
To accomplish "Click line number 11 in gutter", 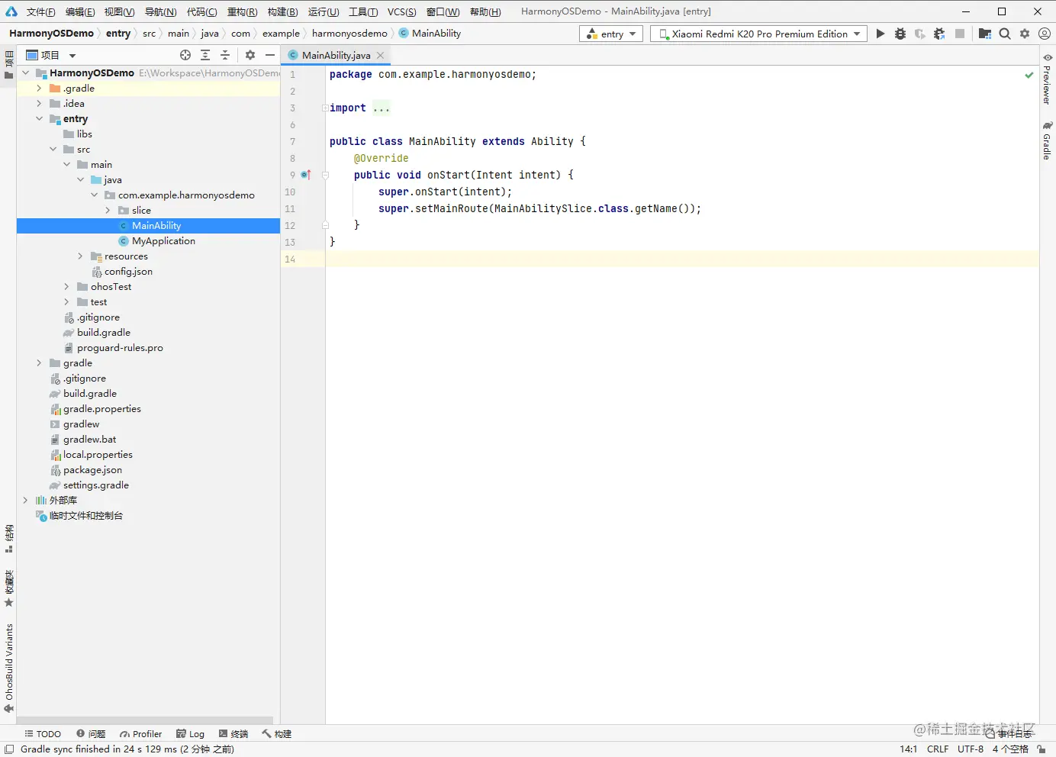I will (x=290, y=209).
